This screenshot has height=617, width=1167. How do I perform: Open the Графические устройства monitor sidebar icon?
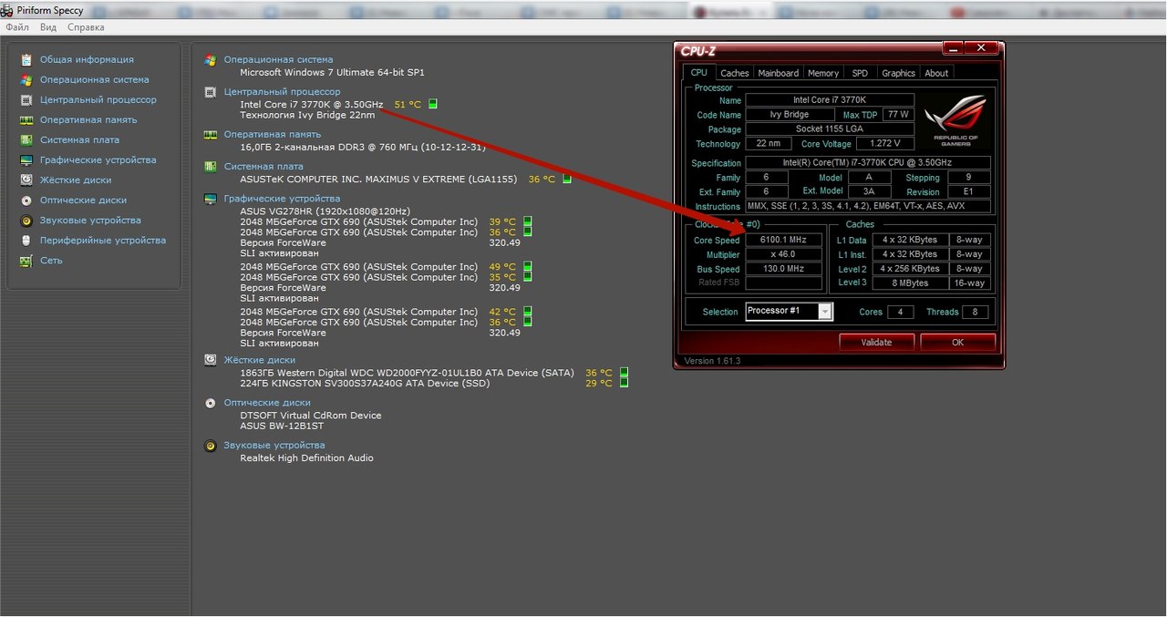[x=26, y=159]
